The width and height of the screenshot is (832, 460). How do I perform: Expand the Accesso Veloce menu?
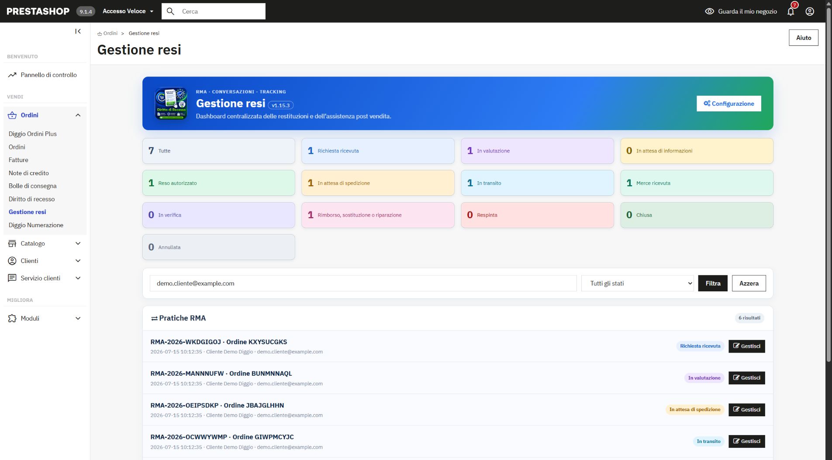(128, 11)
